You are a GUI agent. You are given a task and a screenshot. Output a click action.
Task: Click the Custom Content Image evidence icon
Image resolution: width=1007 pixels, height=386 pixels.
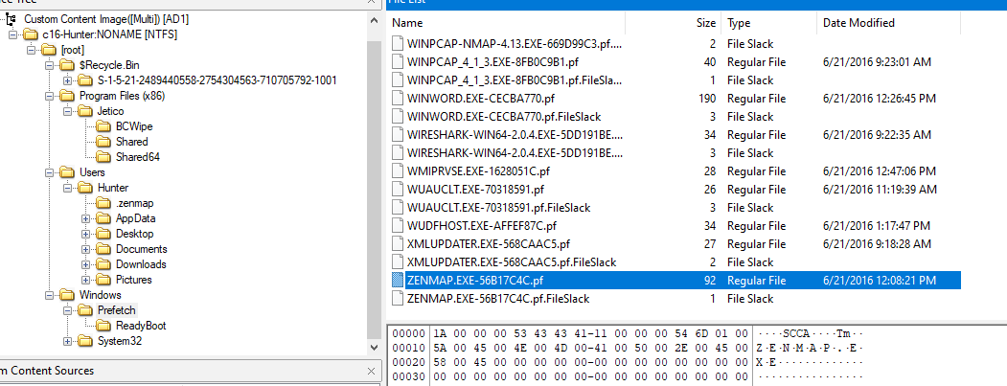point(11,19)
